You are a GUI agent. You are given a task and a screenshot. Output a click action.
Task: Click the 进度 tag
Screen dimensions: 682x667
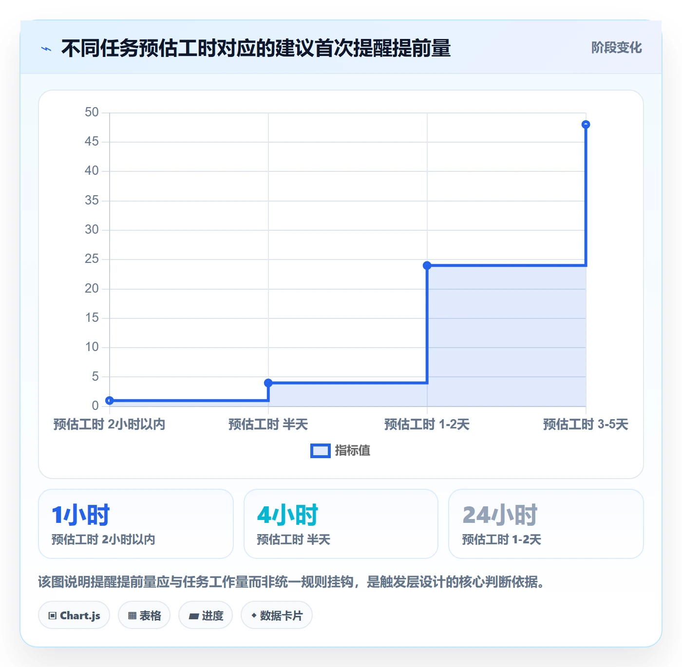coord(206,615)
